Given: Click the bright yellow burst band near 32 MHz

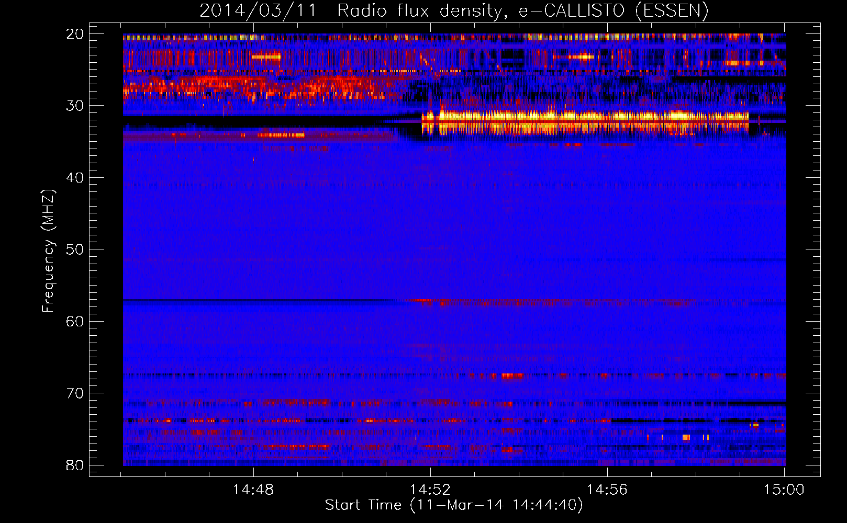Looking at the screenshot, I should (585, 122).
